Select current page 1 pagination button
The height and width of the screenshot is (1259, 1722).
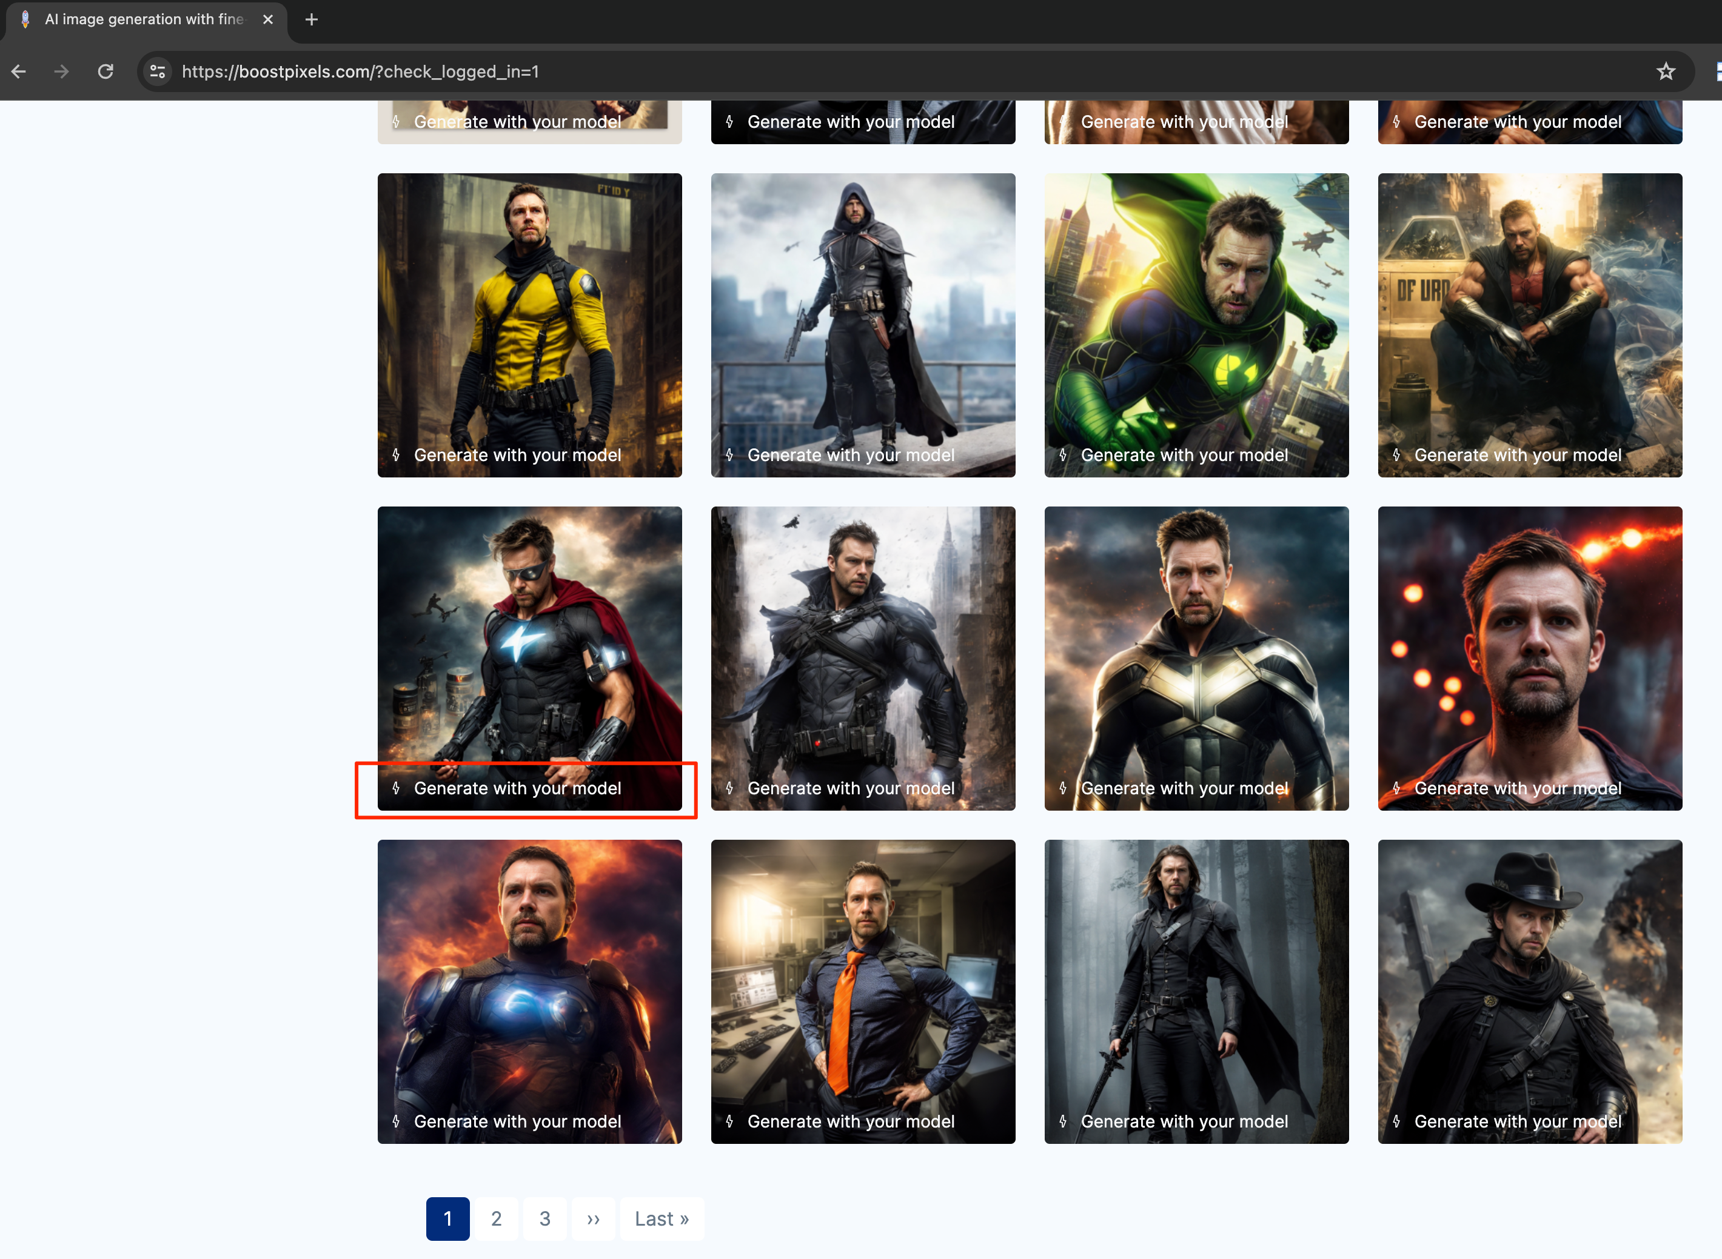[x=447, y=1218]
